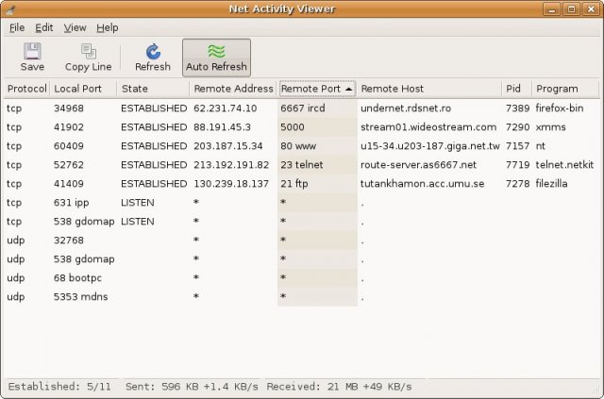Click local port 41409
The width and height of the screenshot is (604, 399).
[69, 184]
